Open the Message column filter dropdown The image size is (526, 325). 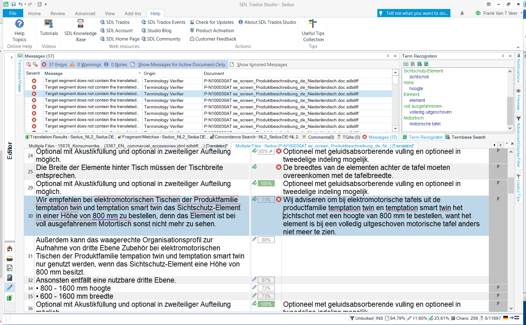140,73
